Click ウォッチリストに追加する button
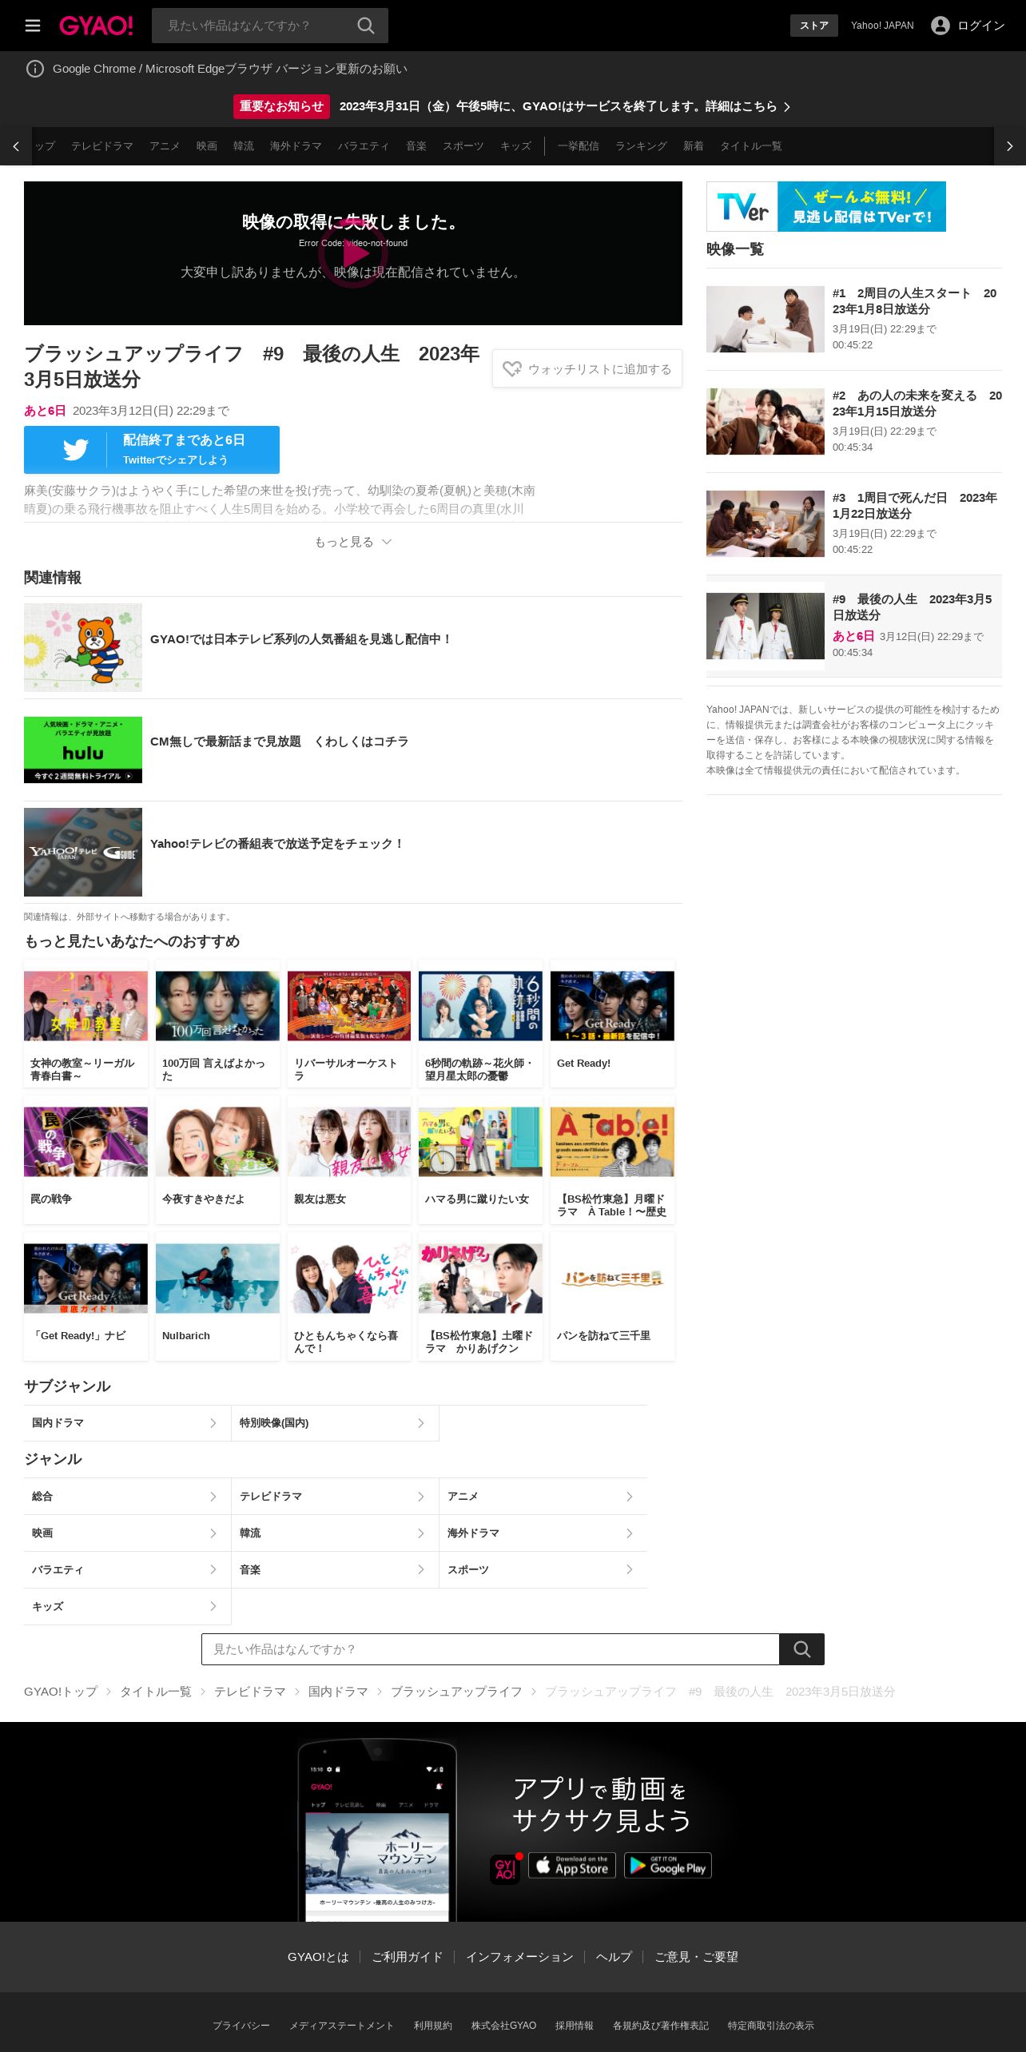 (587, 369)
